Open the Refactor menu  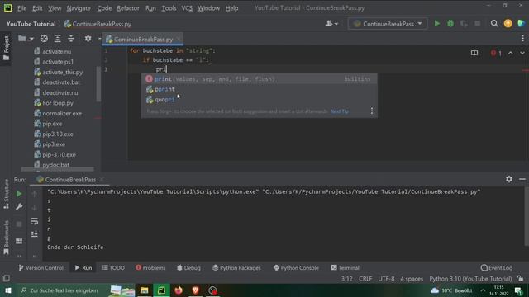point(128,8)
